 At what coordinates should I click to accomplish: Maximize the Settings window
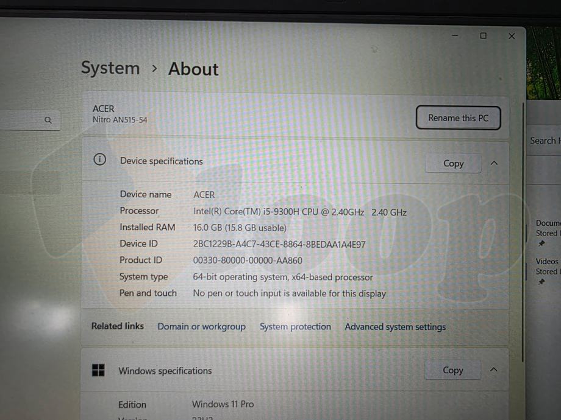click(483, 36)
